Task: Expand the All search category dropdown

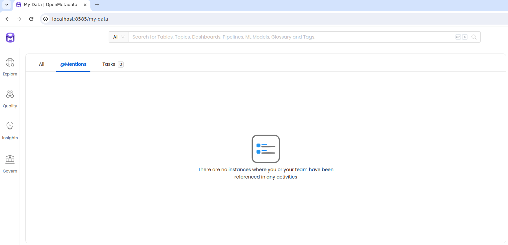Action: 119,37
